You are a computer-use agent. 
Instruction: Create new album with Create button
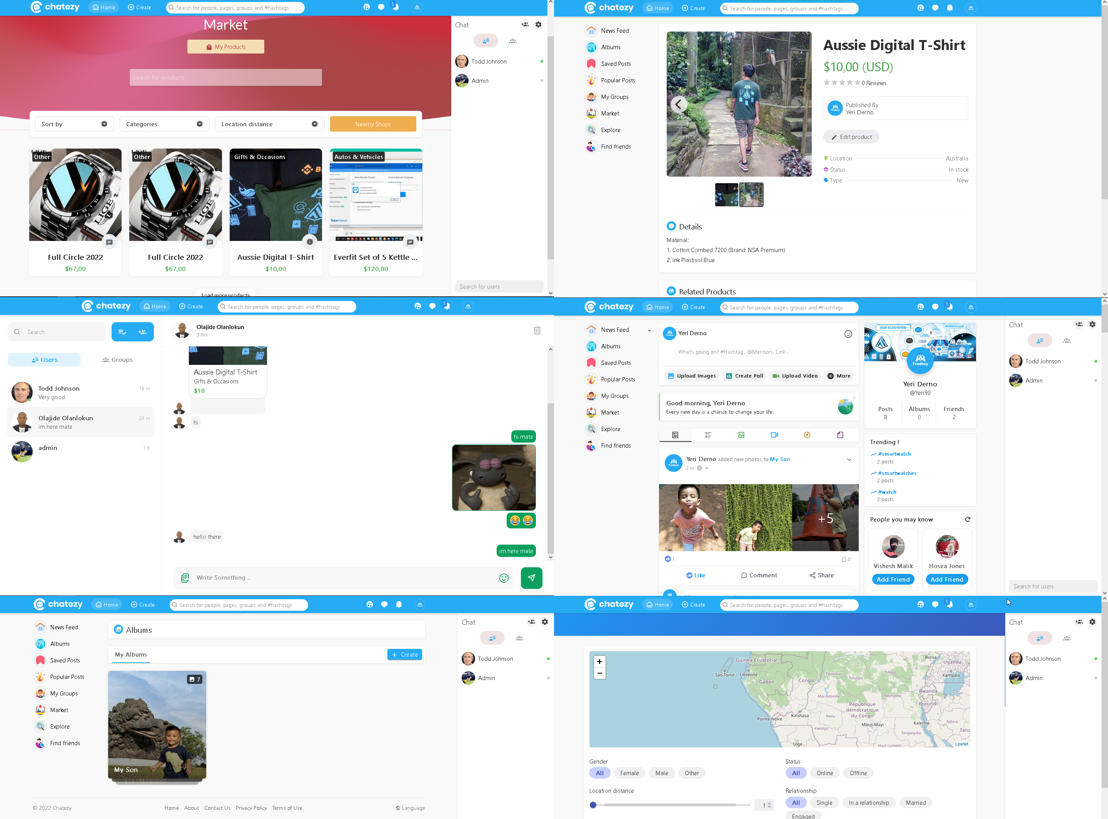[x=405, y=654]
